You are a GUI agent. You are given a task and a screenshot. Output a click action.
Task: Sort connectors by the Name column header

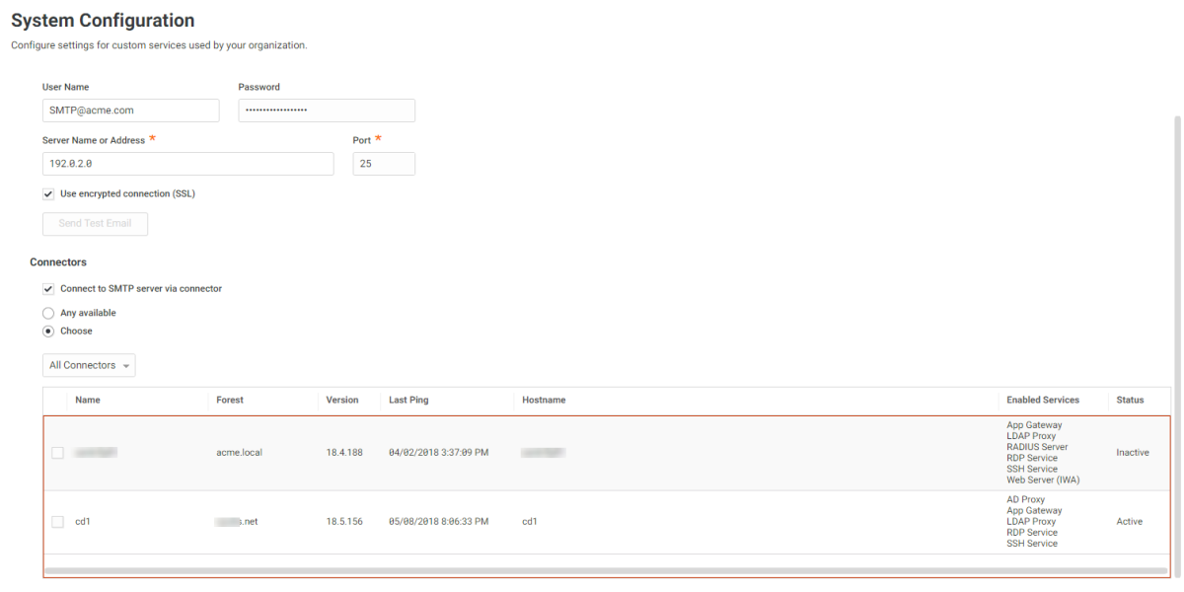[x=88, y=401]
